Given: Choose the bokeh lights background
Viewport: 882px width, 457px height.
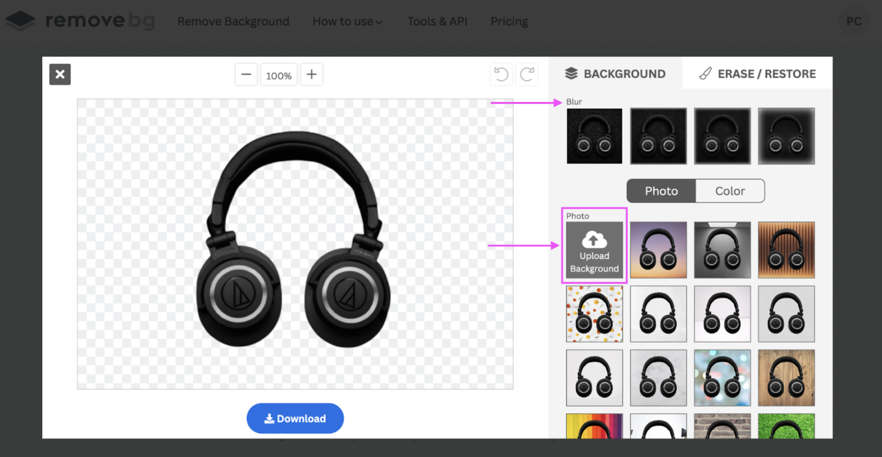Looking at the screenshot, I should click(x=722, y=378).
